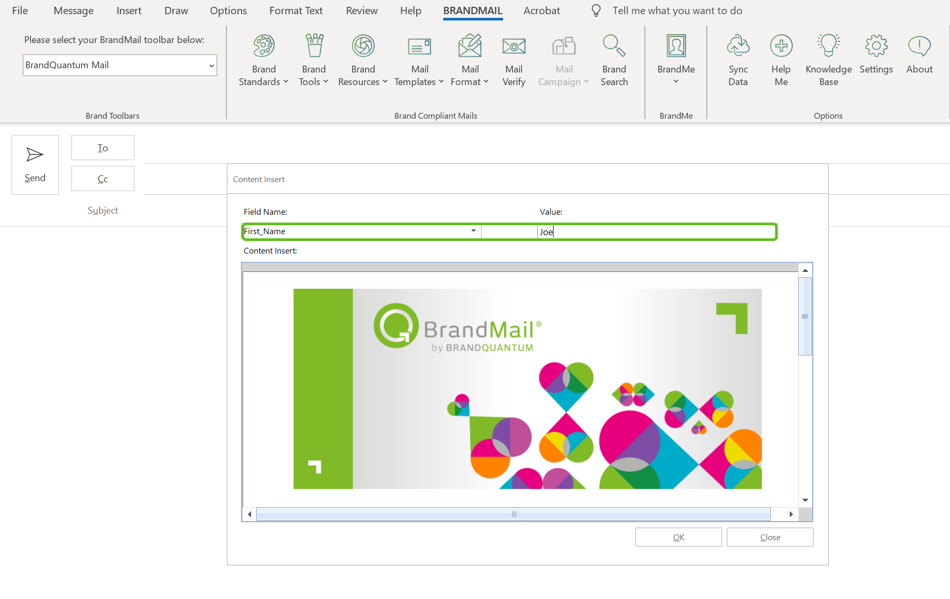Image resolution: width=950 pixels, height=599 pixels.
Task: Send the email message
Action: [x=35, y=165]
